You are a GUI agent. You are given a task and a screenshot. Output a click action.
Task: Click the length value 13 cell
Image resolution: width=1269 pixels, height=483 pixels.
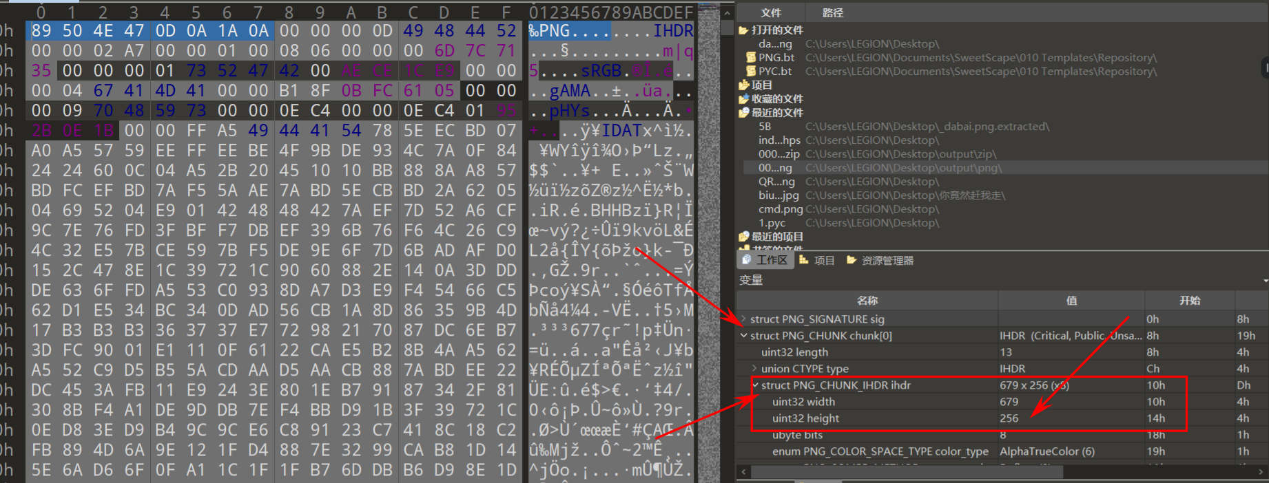[1071, 352]
